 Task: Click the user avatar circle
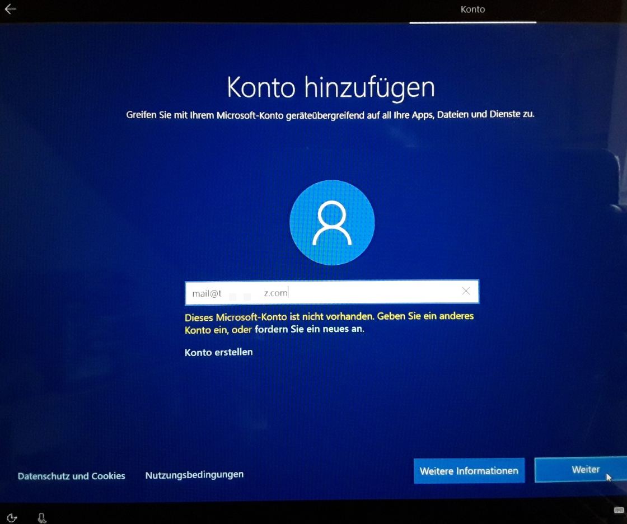click(x=332, y=222)
